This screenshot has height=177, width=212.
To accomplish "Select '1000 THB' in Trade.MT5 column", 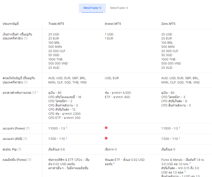I will pyautogui.click(x=55, y=59).
